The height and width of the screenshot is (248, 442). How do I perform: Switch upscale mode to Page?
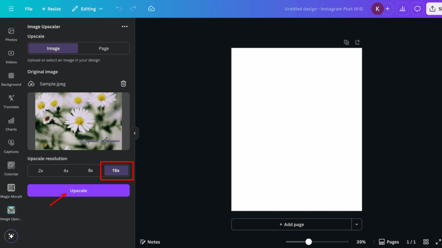click(x=104, y=48)
